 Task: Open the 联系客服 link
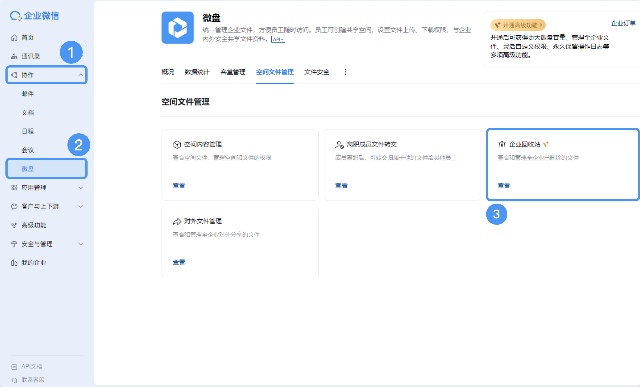tap(33, 380)
